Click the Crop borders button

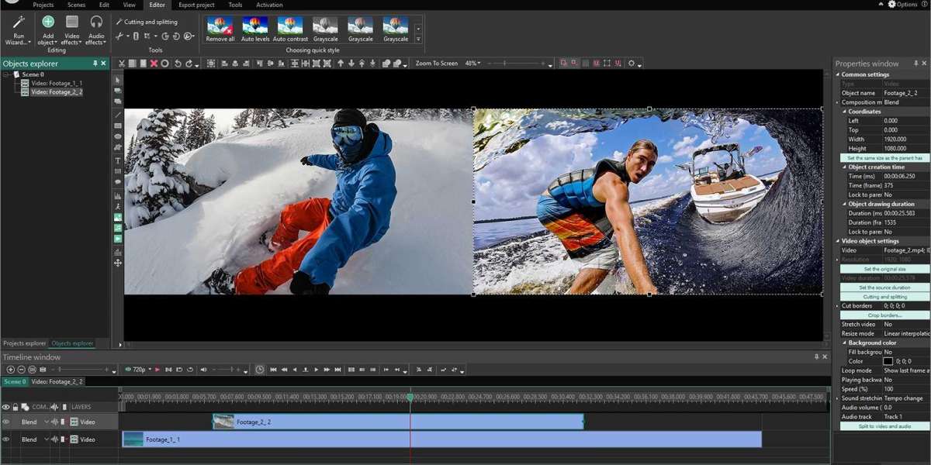click(884, 315)
